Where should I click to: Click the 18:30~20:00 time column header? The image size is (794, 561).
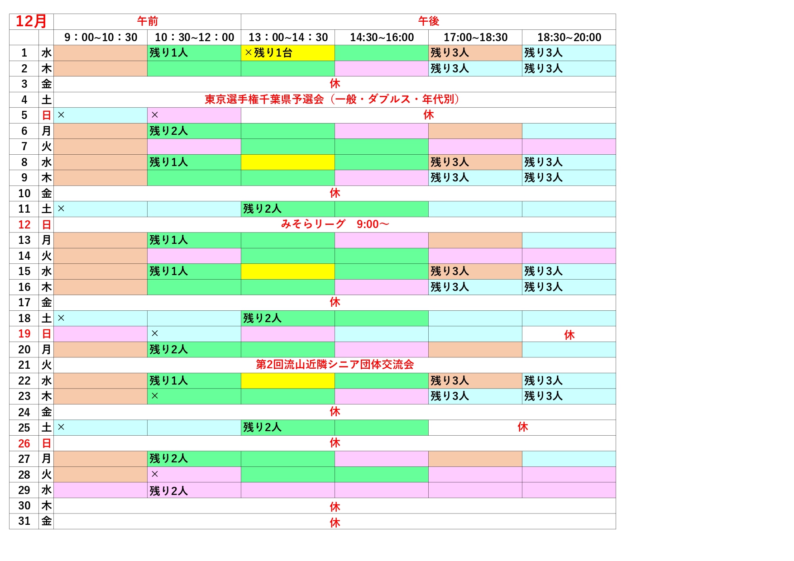pos(569,37)
